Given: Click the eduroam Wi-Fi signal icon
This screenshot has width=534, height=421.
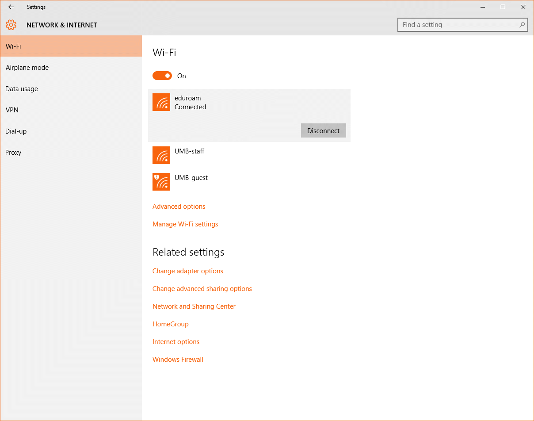Looking at the screenshot, I should point(161,102).
